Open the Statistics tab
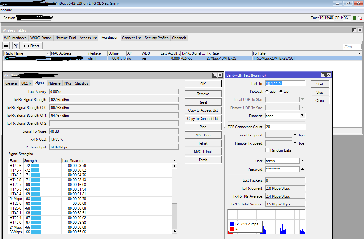This screenshot has width=364, height=239. click(x=81, y=83)
